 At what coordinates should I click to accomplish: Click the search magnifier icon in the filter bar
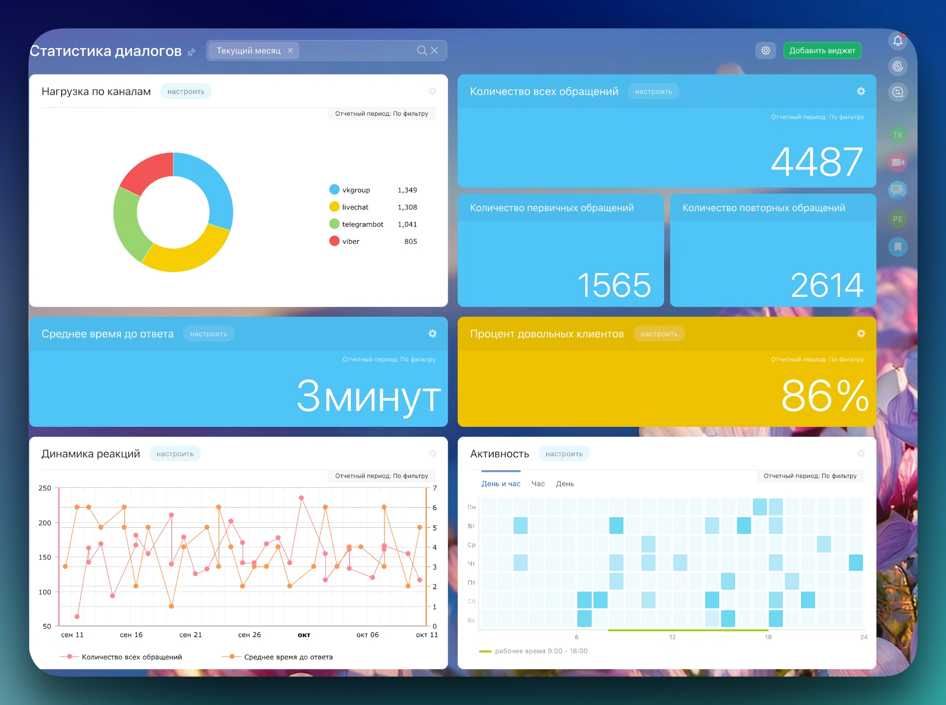[x=422, y=50]
